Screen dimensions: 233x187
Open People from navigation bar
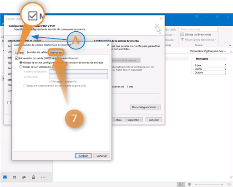coord(24,177)
